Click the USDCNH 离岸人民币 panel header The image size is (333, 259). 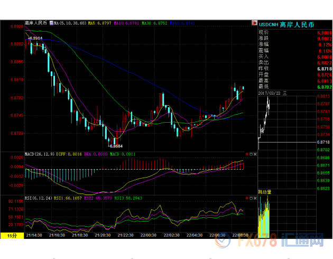click(286, 25)
